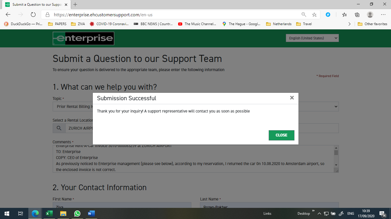
Task: Expand hidden favorites with the chevron arrow
Action: coord(349,24)
